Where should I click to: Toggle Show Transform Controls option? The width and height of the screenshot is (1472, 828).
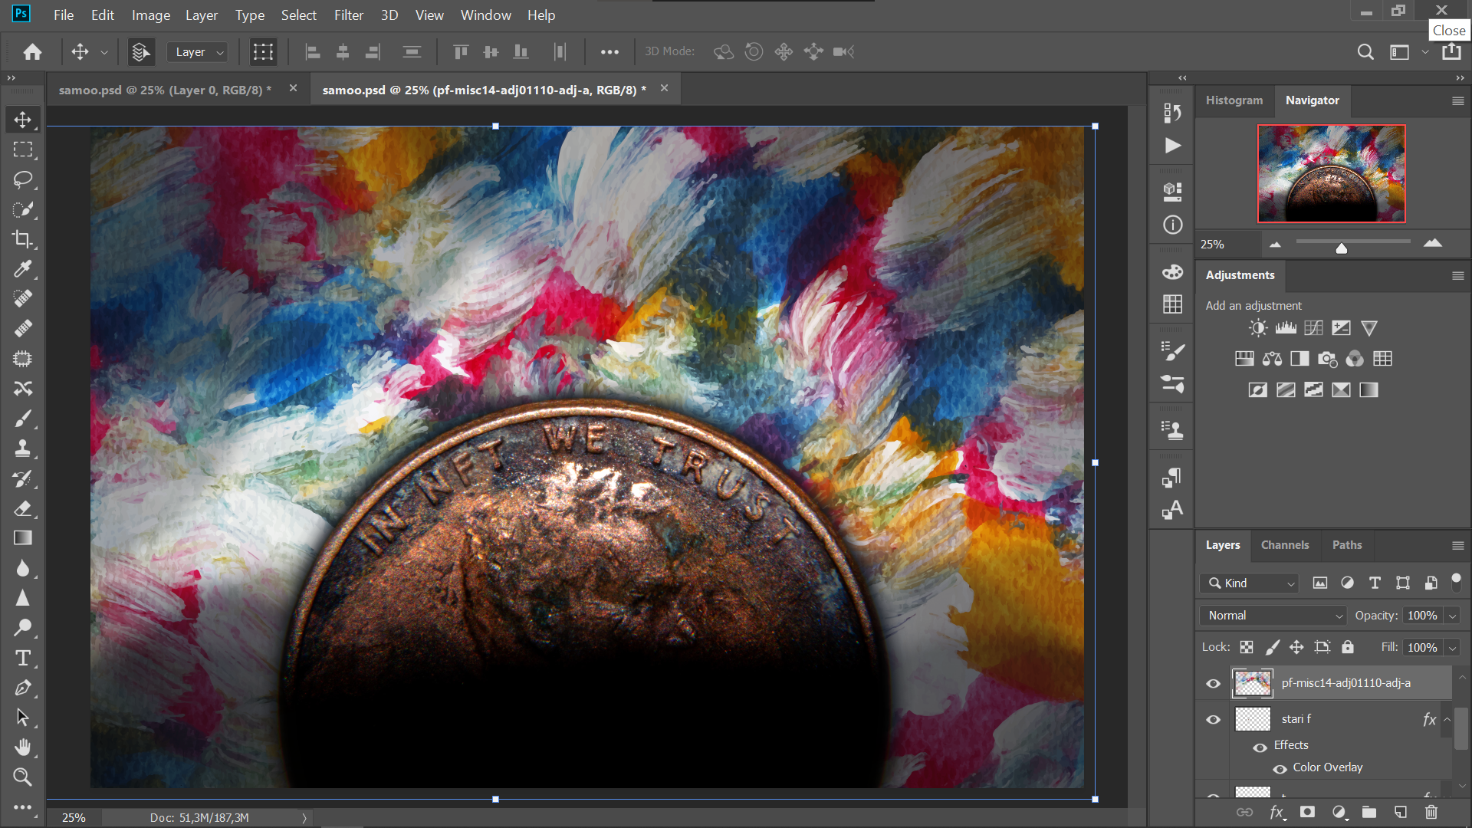[263, 51]
